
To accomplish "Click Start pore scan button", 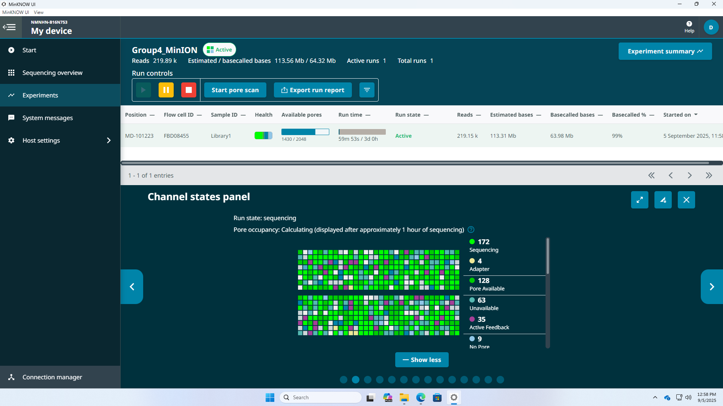I will (235, 90).
